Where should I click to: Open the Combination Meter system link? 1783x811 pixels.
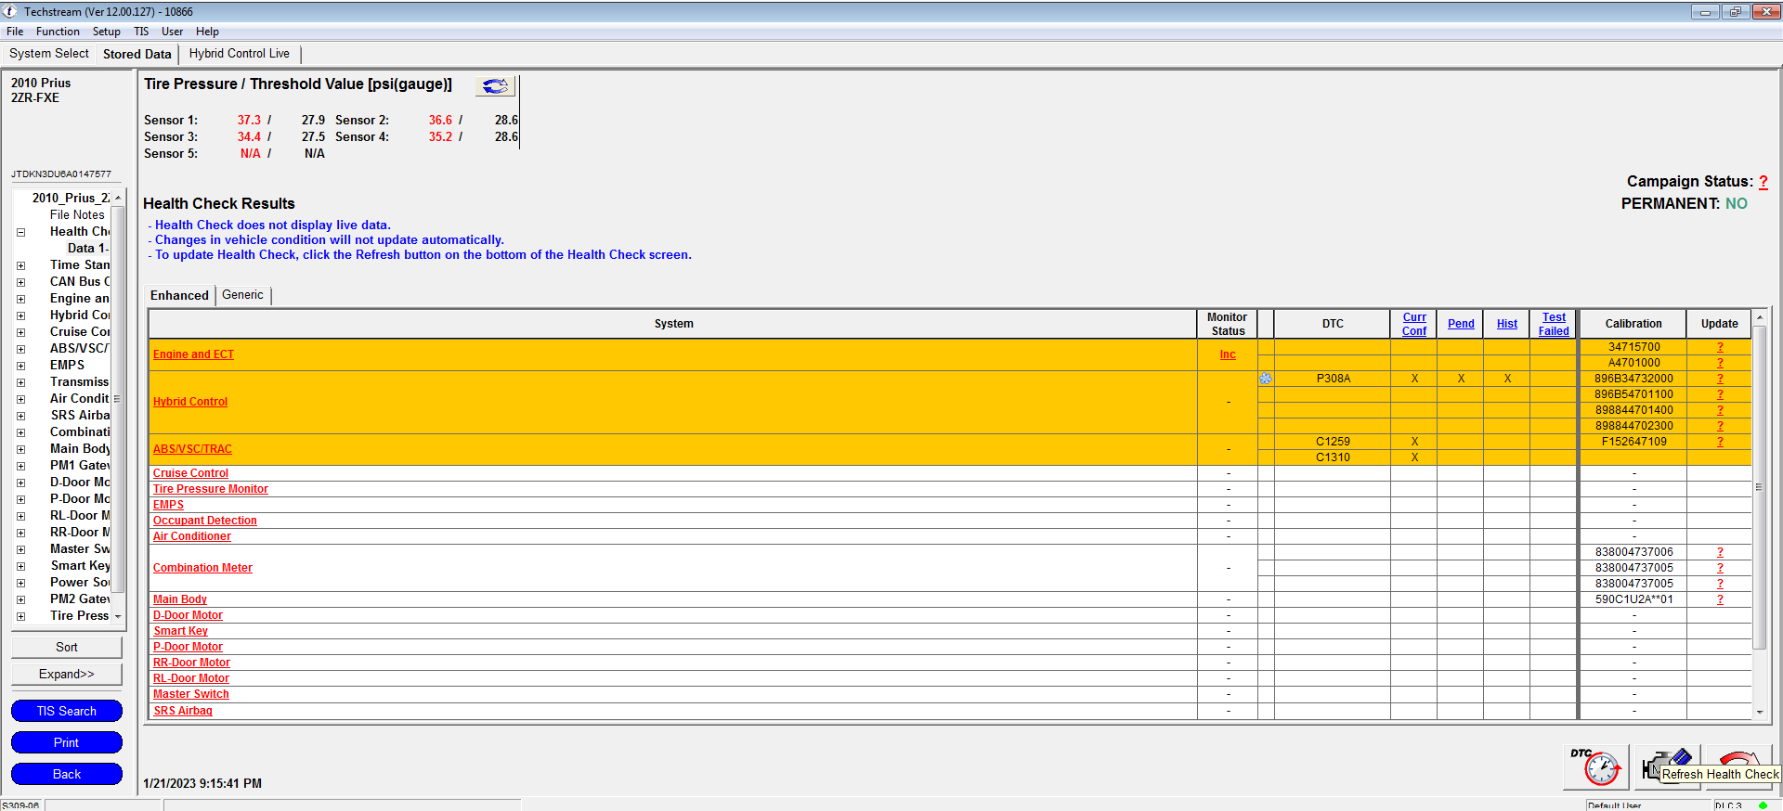pyautogui.click(x=202, y=568)
